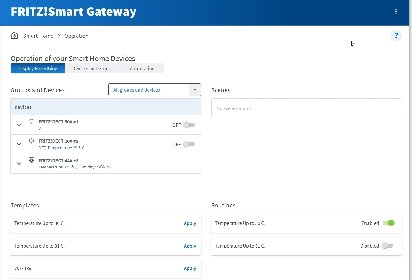412x280 pixels.
Task: Open the help question mark icon
Action: click(x=396, y=36)
